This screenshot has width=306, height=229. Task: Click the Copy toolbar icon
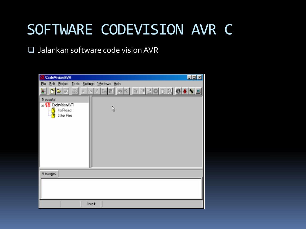[104, 91]
